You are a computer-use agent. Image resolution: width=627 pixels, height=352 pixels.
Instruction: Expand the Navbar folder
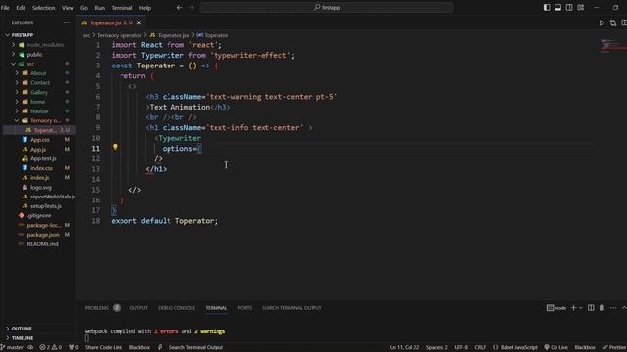[x=17, y=110]
